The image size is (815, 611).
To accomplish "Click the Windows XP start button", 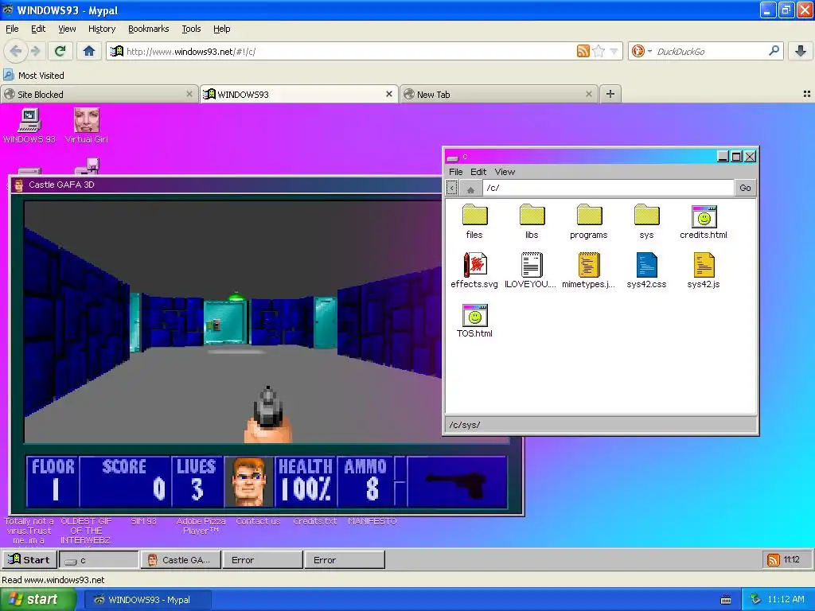I will pos(37,599).
